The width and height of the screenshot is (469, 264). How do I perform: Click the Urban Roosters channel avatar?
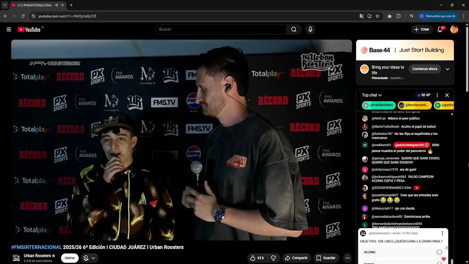pyautogui.click(x=16, y=258)
